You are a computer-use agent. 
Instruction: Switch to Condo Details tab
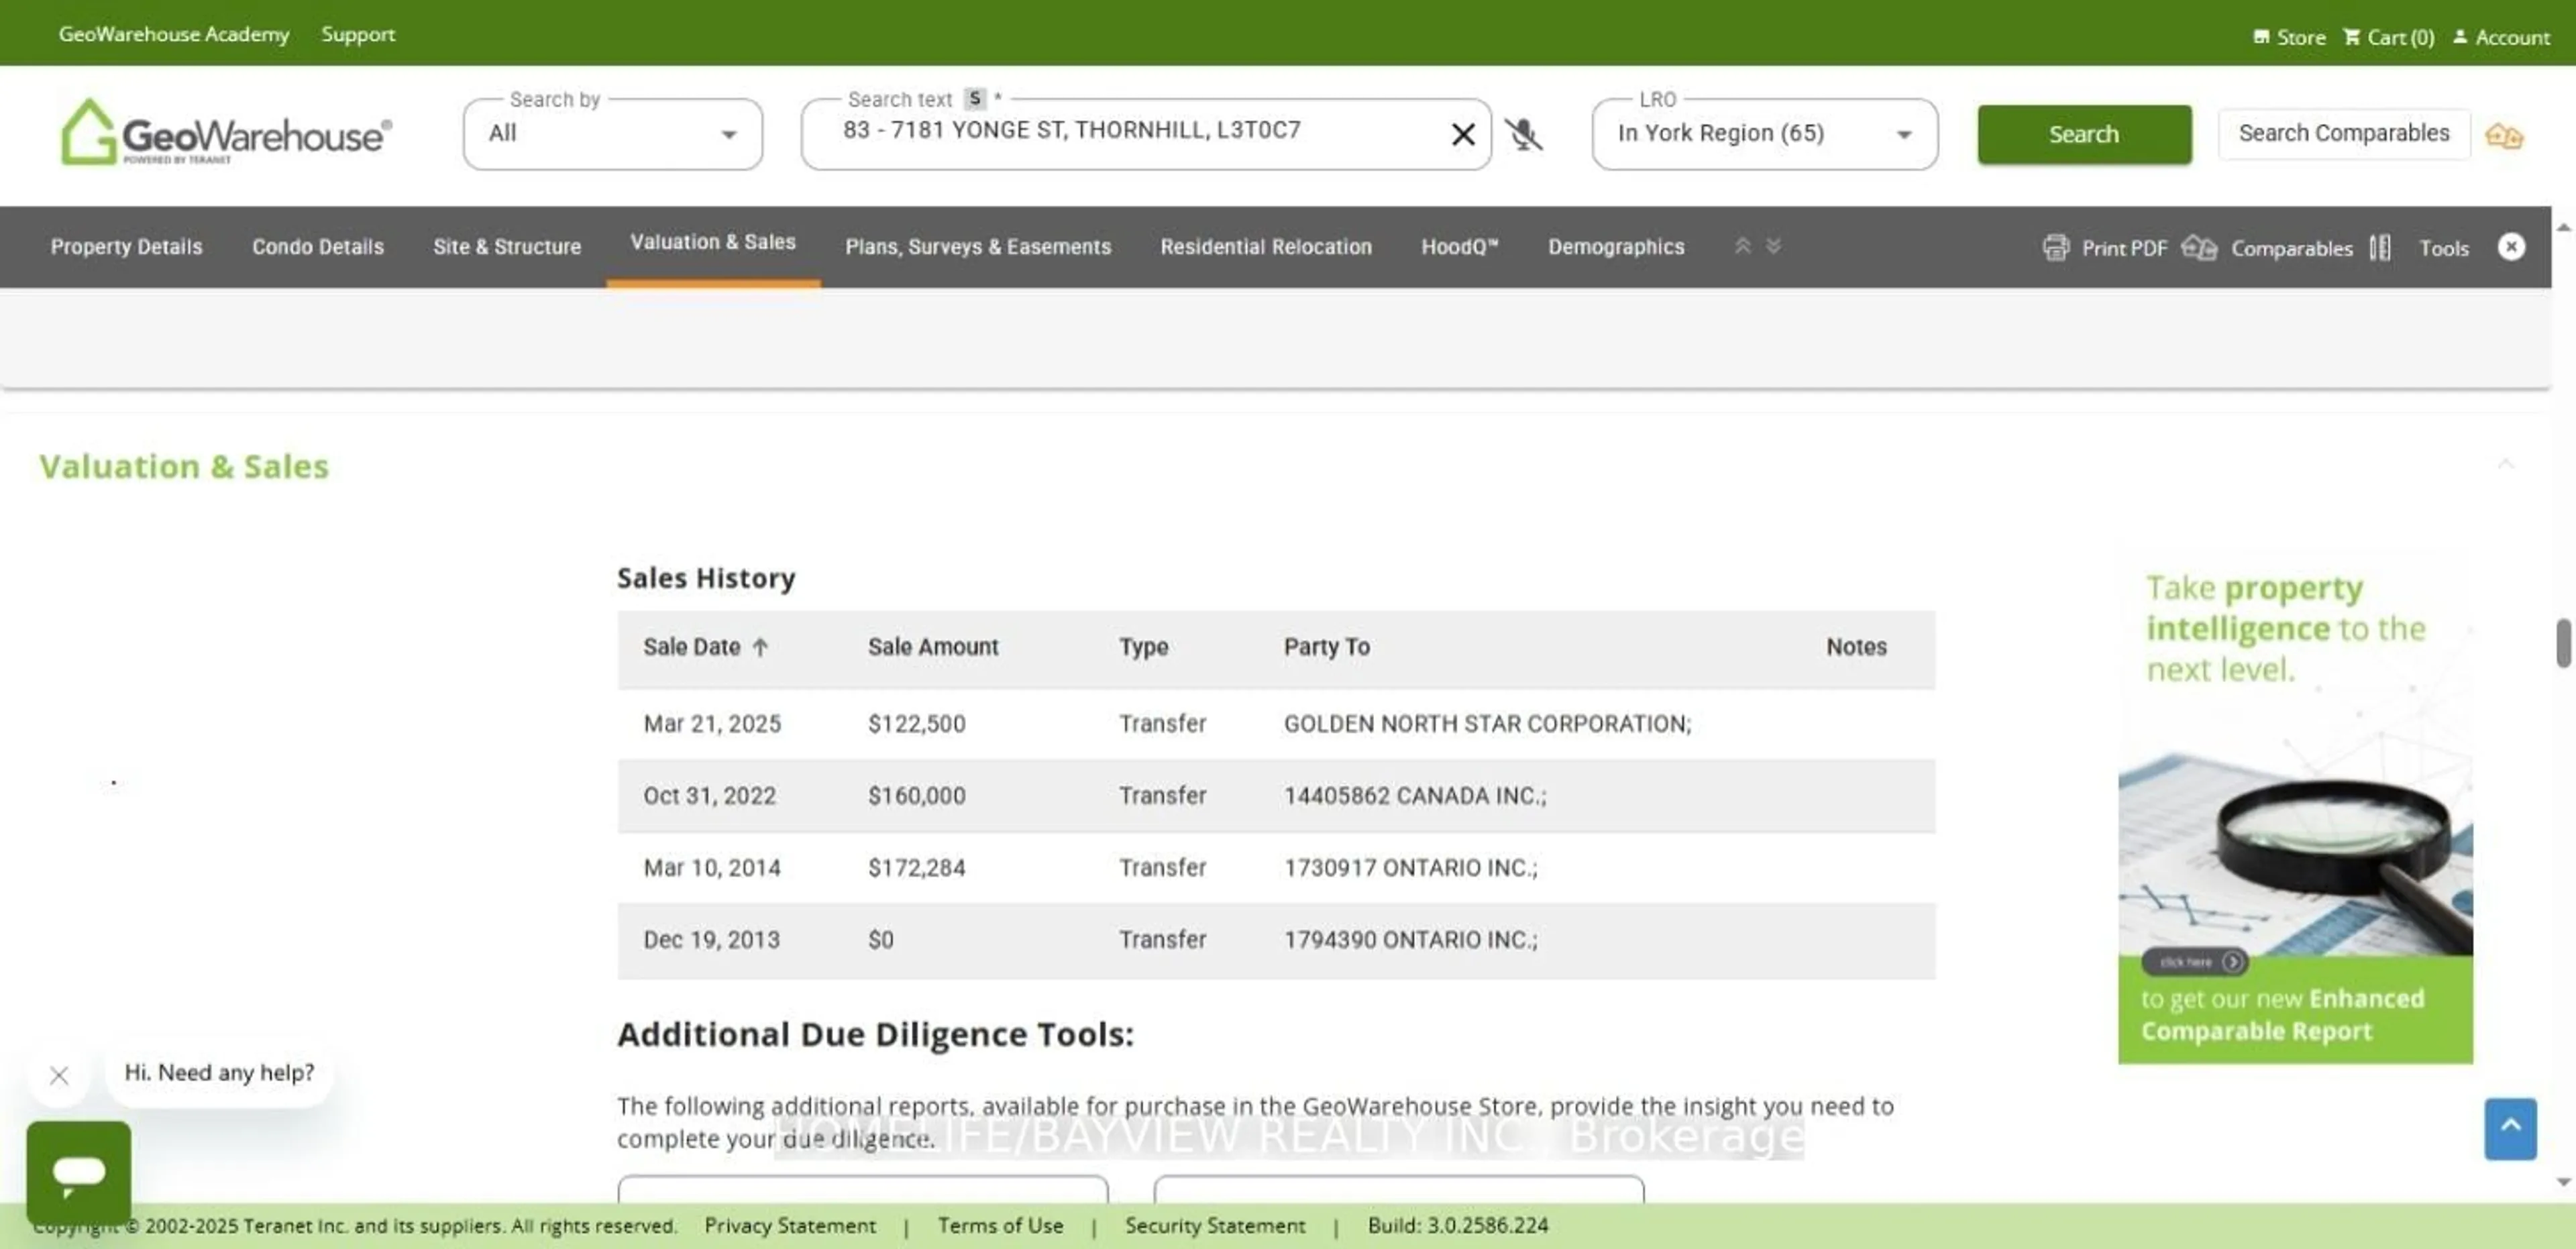click(318, 247)
